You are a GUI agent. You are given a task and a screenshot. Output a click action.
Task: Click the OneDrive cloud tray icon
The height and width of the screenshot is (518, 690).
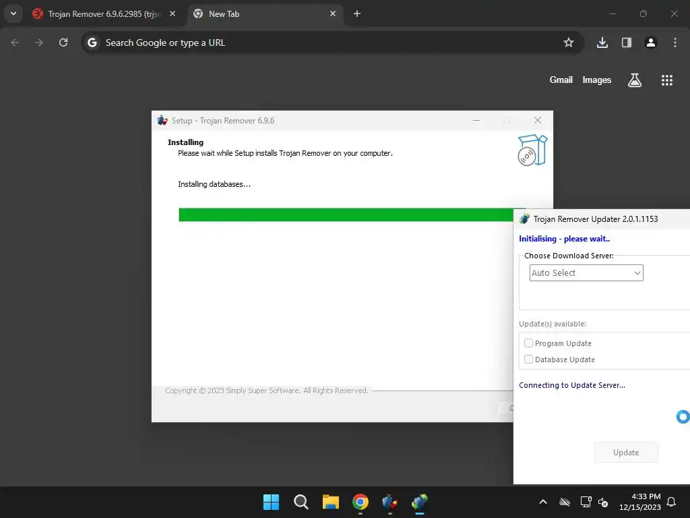pos(565,502)
